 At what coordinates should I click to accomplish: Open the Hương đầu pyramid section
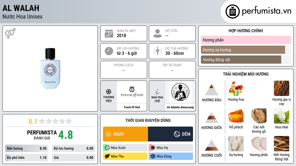212,93
